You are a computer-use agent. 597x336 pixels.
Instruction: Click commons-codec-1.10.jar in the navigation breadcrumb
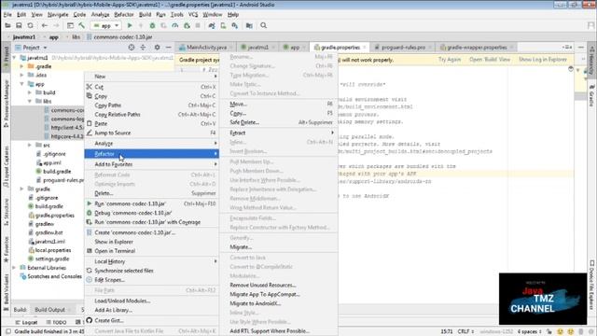point(119,37)
